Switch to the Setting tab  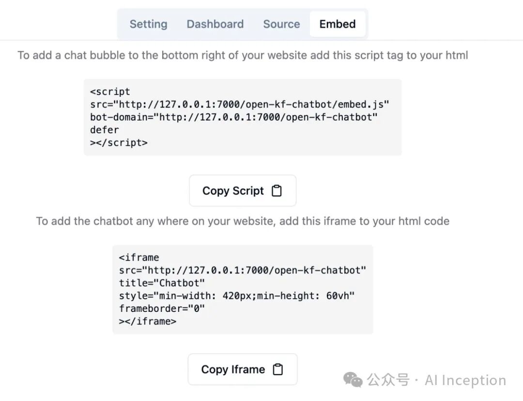pyautogui.click(x=148, y=24)
